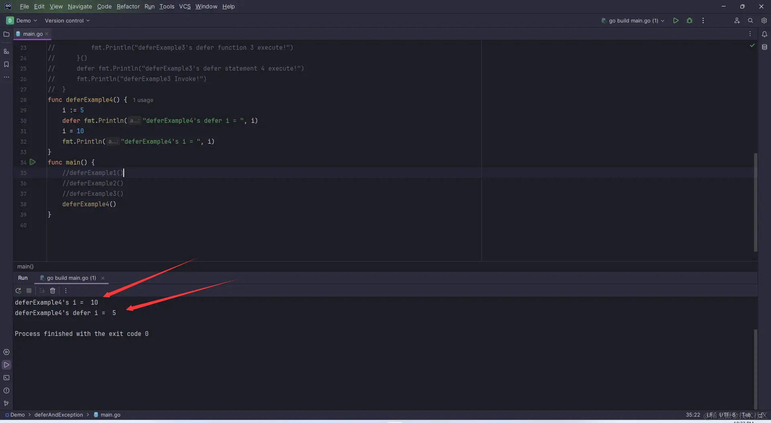Open the VCS menu

pos(185,6)
